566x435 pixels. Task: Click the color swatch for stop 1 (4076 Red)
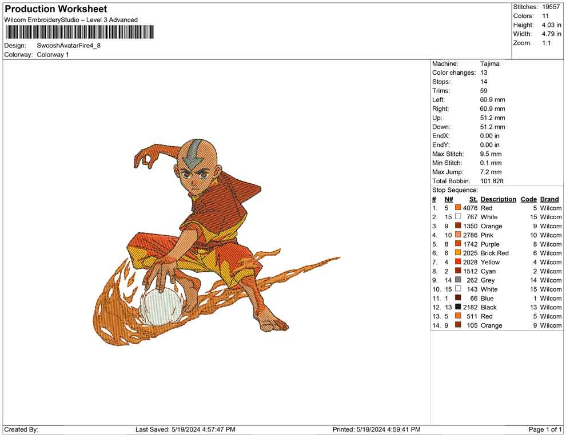pyautogui.click(x=458, y=208)
